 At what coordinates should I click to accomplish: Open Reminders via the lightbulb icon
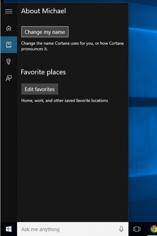(x=8, y=62)
